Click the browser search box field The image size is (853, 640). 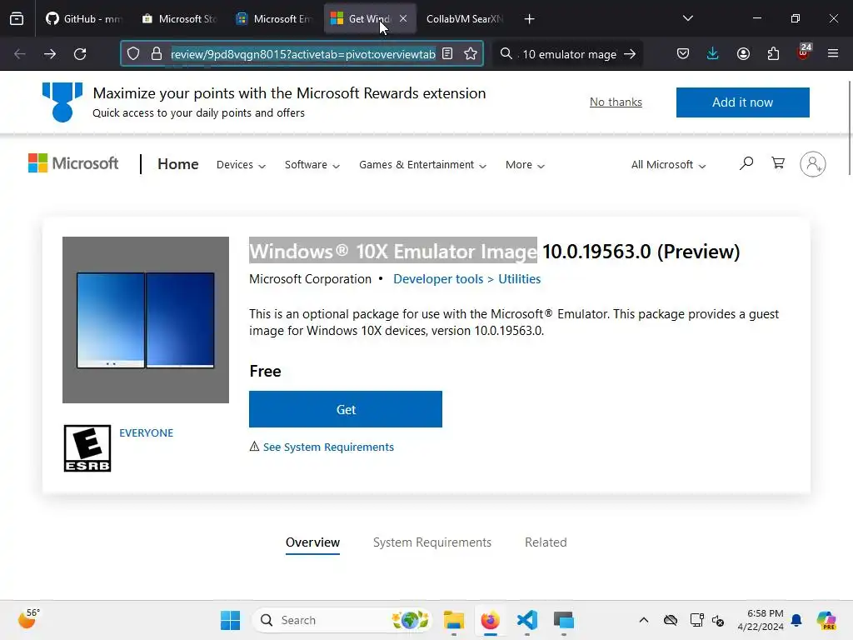[x=568, y=54]
